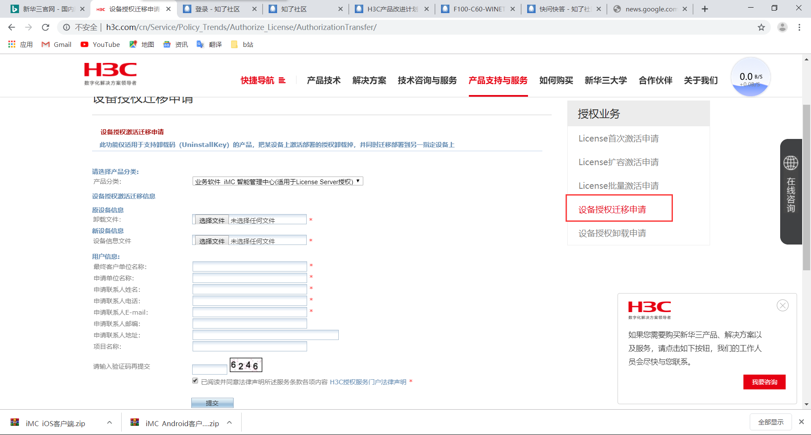The width and height of the screenshot is (811, 435).
Task: Click the red 我要咨询 button
Action: [764, 382]
